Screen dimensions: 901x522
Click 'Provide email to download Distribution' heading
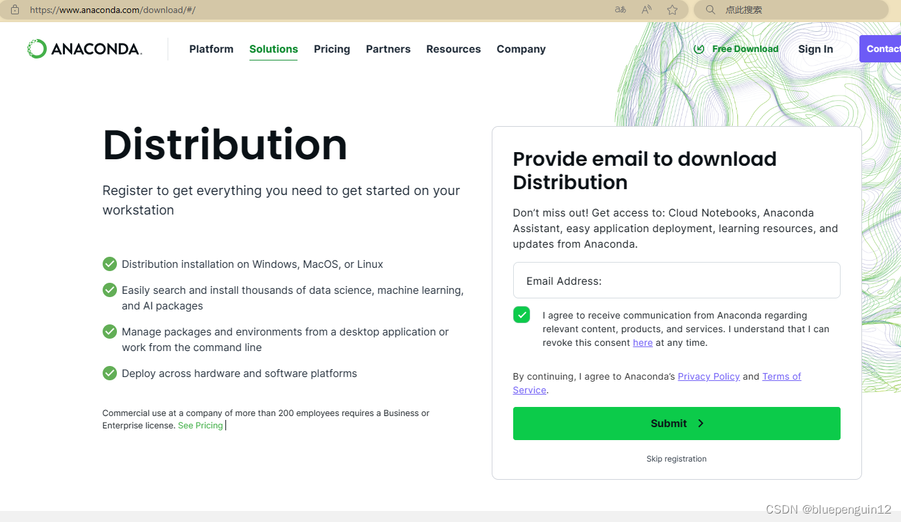point(644,170)
